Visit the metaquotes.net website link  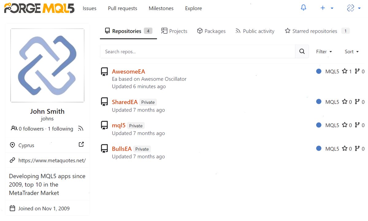tap(52, 160)
